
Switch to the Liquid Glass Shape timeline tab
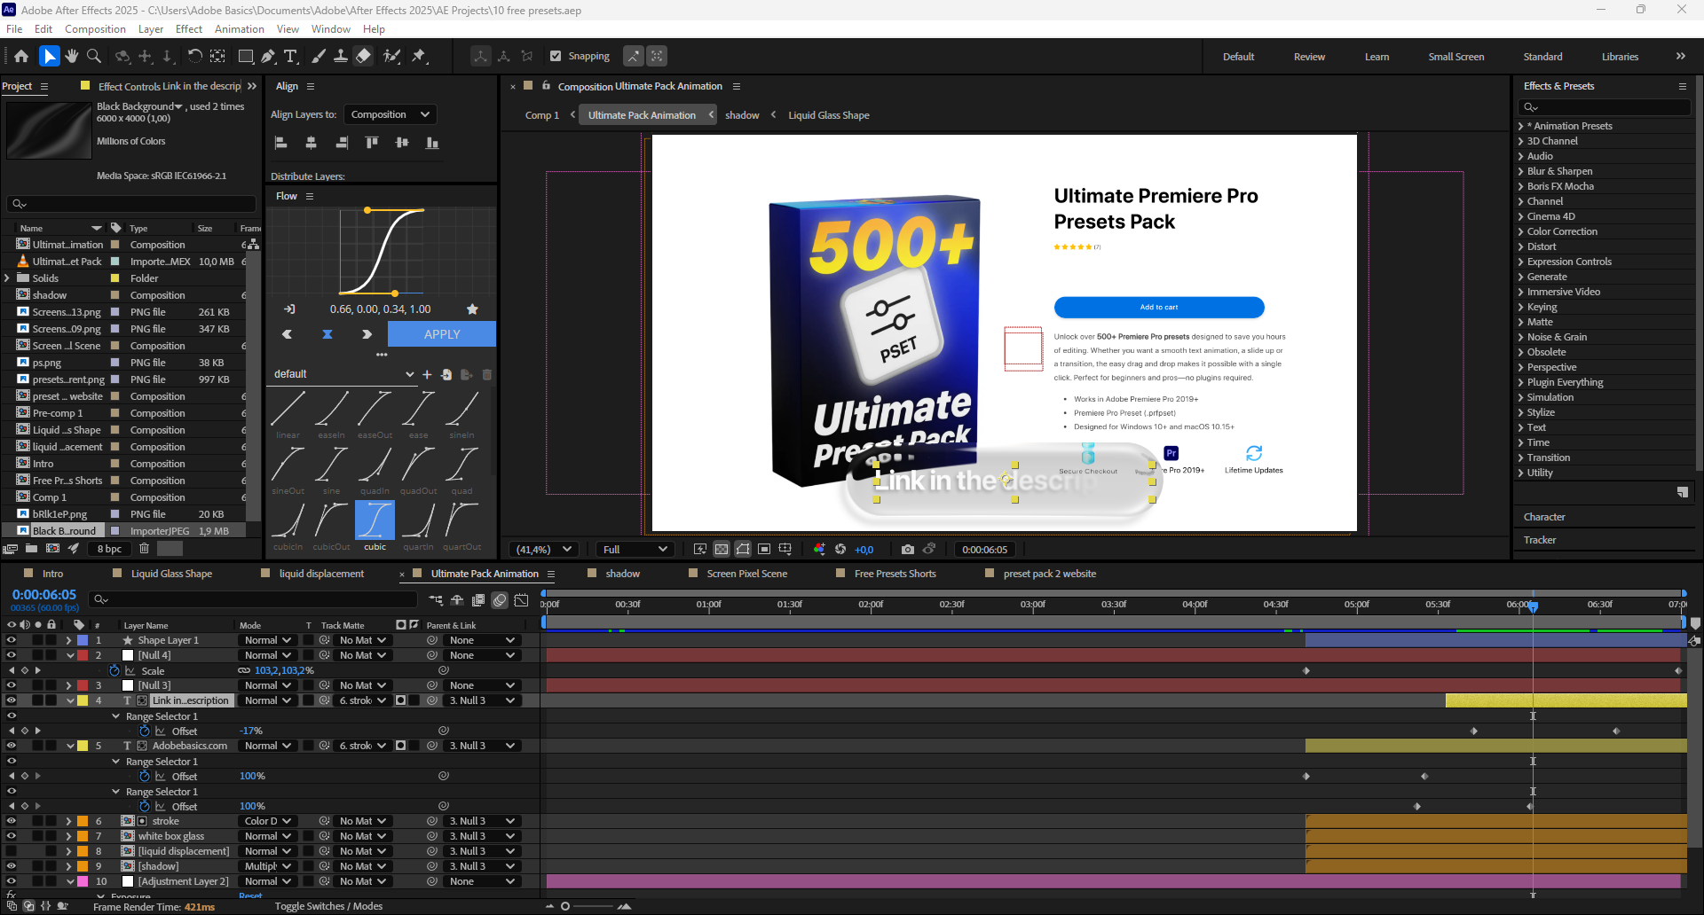pyautogui.click(x=171, y=574)
